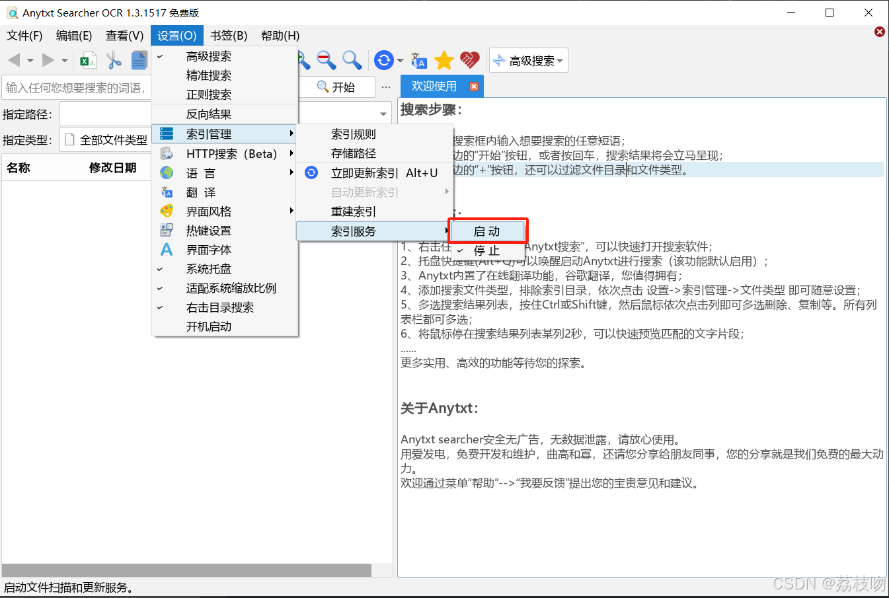Toggle the 精准搜索 search mode option
This screenshot has width=889, height=598.
pyautogui.click(x=225, y=75)
